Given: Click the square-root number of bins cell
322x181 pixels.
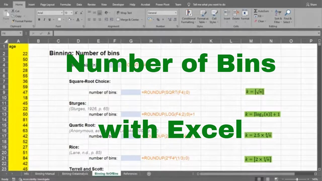Looking at the screenshot, I should pos(131,92).
